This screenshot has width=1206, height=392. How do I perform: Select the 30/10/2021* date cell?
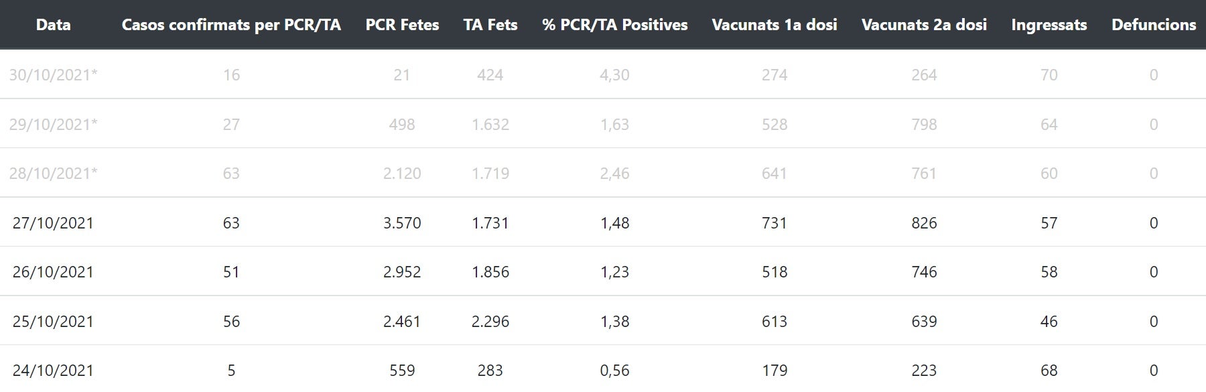[x=53, y=75]
